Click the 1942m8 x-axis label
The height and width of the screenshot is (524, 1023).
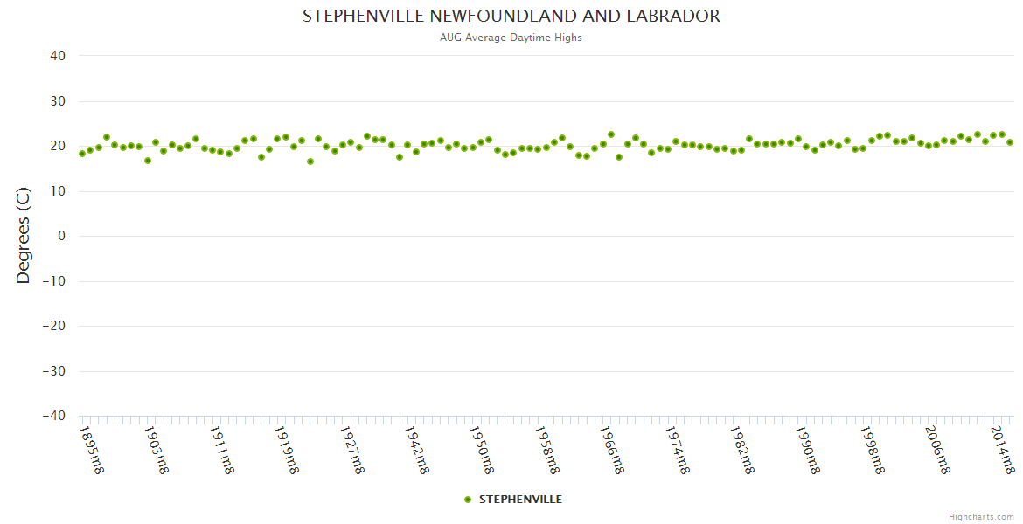point(416,450)
